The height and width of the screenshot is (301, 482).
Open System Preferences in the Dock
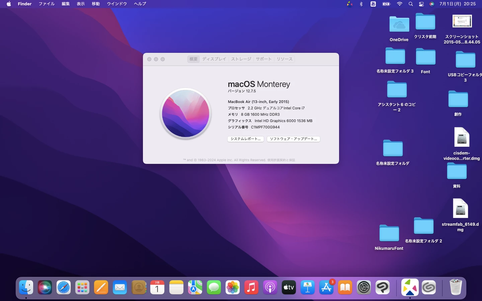tap(364, 287)
